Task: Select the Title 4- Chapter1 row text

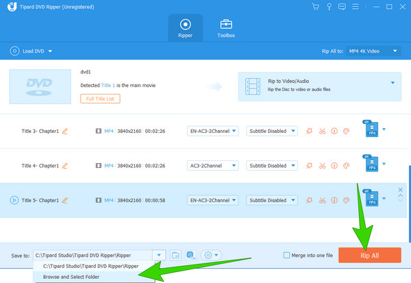Action: [x=40, y=166]
